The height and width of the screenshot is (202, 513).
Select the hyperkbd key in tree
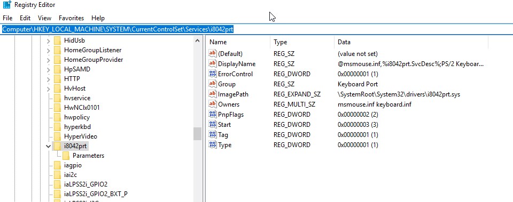[77, 127]
